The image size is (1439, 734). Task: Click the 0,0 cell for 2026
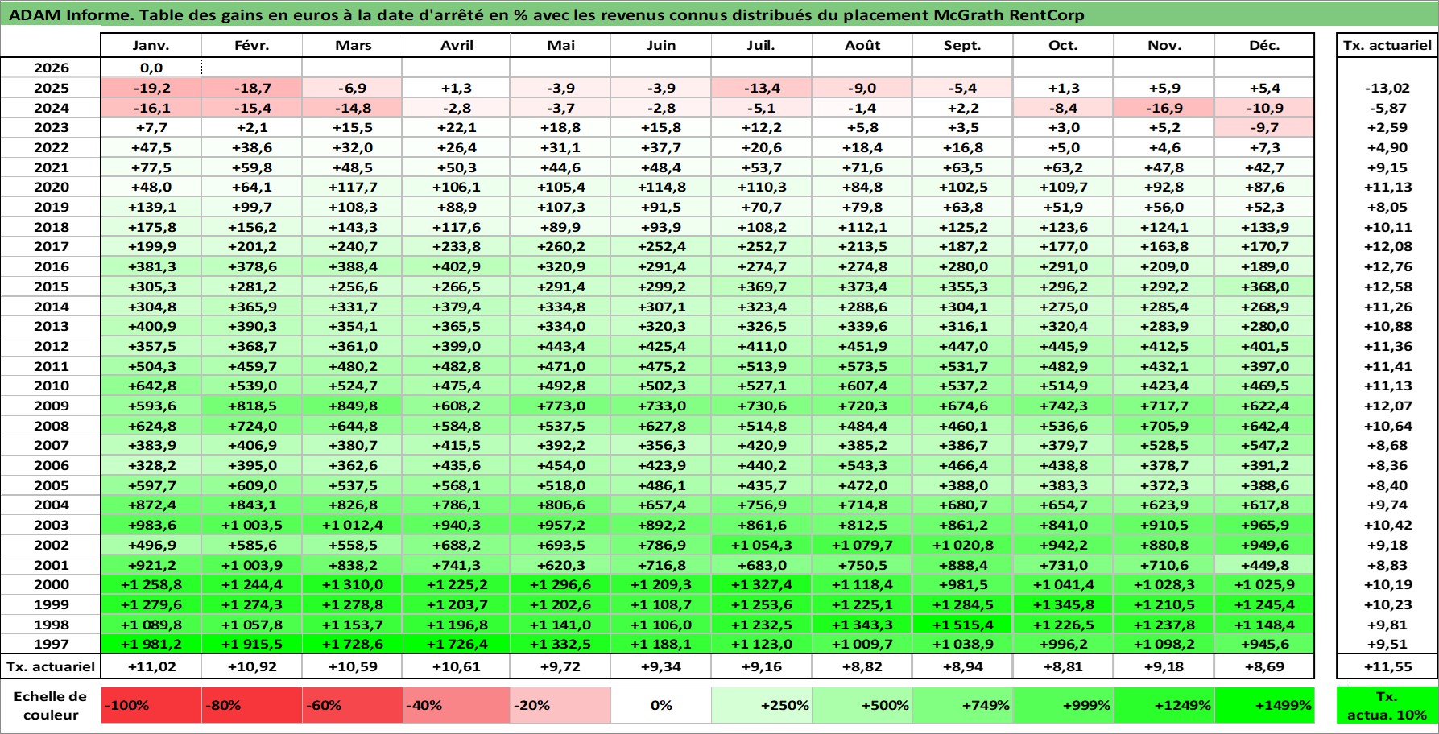[151, 68]
